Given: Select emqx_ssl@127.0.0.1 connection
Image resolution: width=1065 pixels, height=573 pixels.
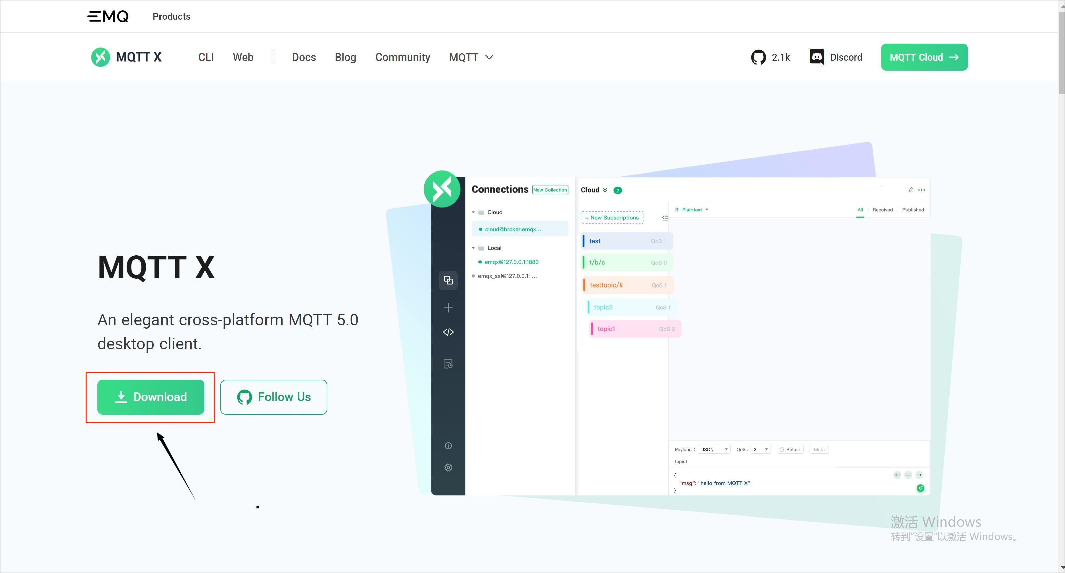Looking at the screenshot, I should point(504,276).
